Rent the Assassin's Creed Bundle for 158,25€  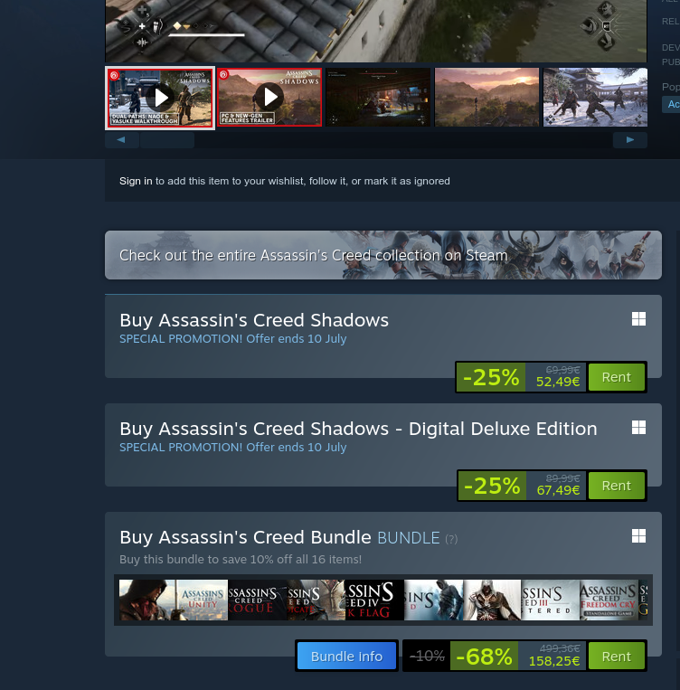click(x=616, y=657)
